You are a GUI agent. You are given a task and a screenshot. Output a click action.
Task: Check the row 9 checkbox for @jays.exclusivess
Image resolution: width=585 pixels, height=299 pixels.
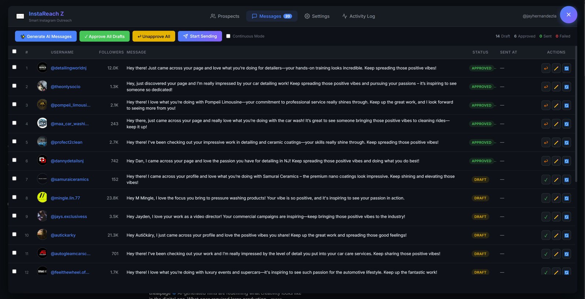pos(14,215)
